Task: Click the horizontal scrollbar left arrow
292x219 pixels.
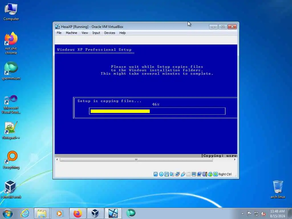Action: [x=57, y=160]
